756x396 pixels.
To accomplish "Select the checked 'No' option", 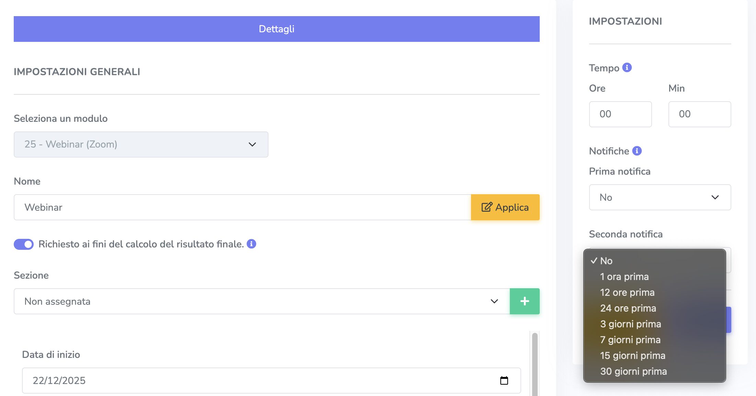I will click(606, 261).
